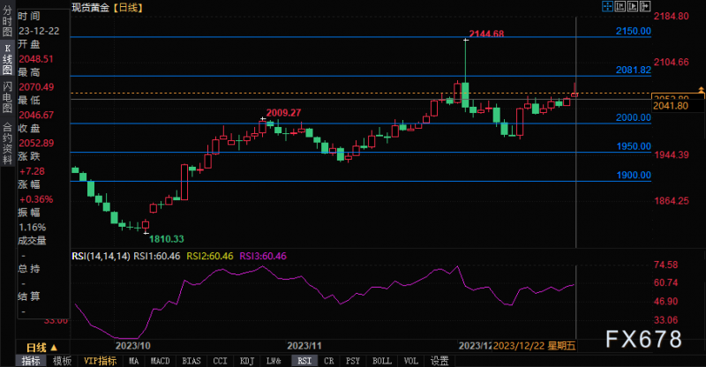Switch to the K线图 side tab

[7, 59]
